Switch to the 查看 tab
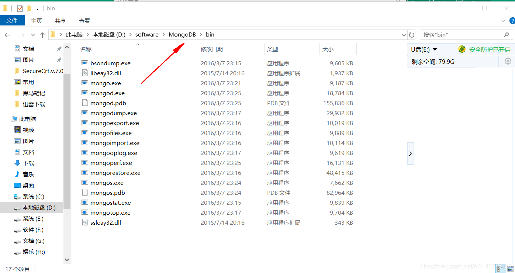This screenshot has height=273, width=515. point(84,21)
